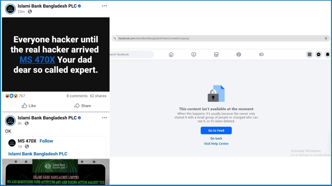Click the verified badge on the 23m post
The image size is (332, 186).
point(79,6)
